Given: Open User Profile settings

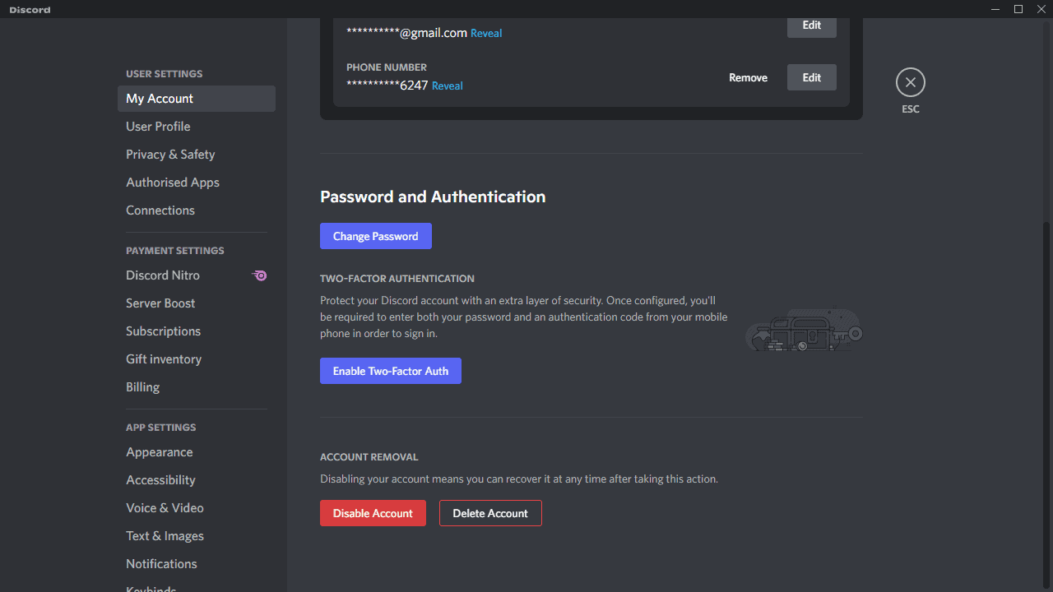Looking at the screenshot, I should point(196,127).
